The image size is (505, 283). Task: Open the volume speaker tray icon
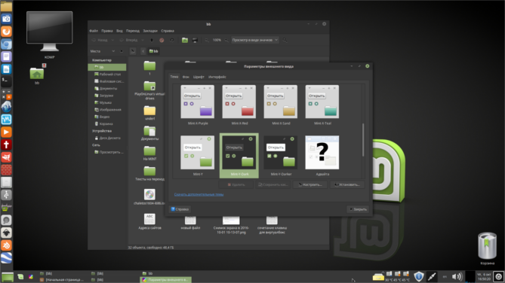click(x=457, y=276)
